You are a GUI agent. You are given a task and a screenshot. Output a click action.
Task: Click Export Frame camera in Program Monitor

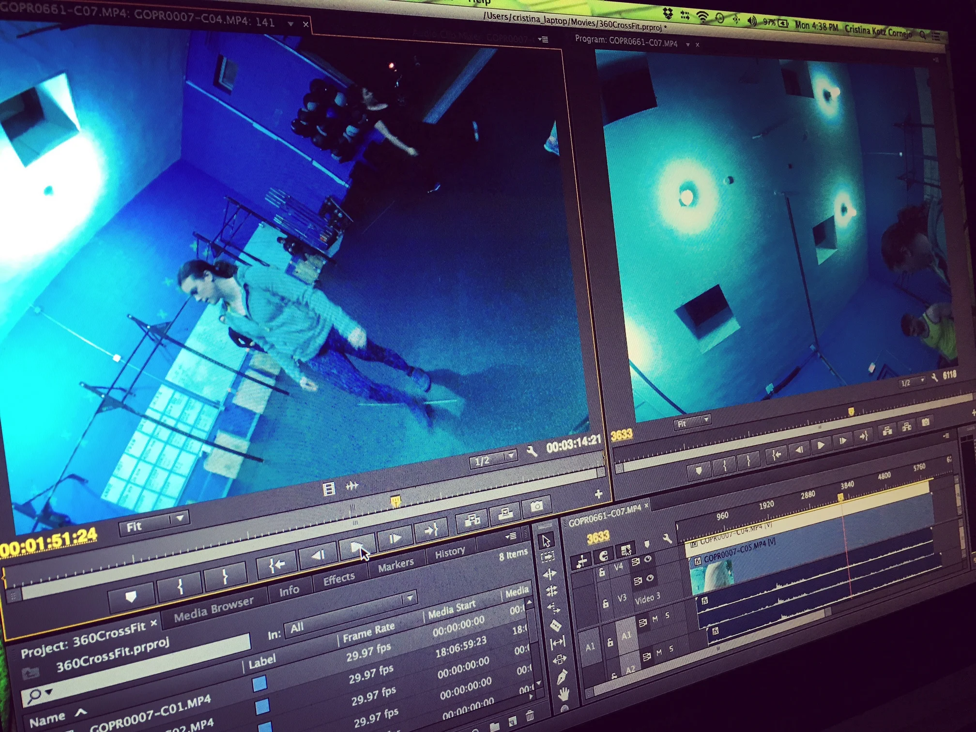tap(926, 422)
